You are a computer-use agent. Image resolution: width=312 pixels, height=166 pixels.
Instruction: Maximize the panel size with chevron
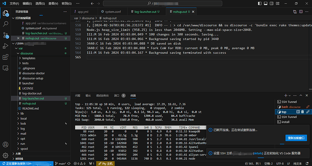point(301,95)
